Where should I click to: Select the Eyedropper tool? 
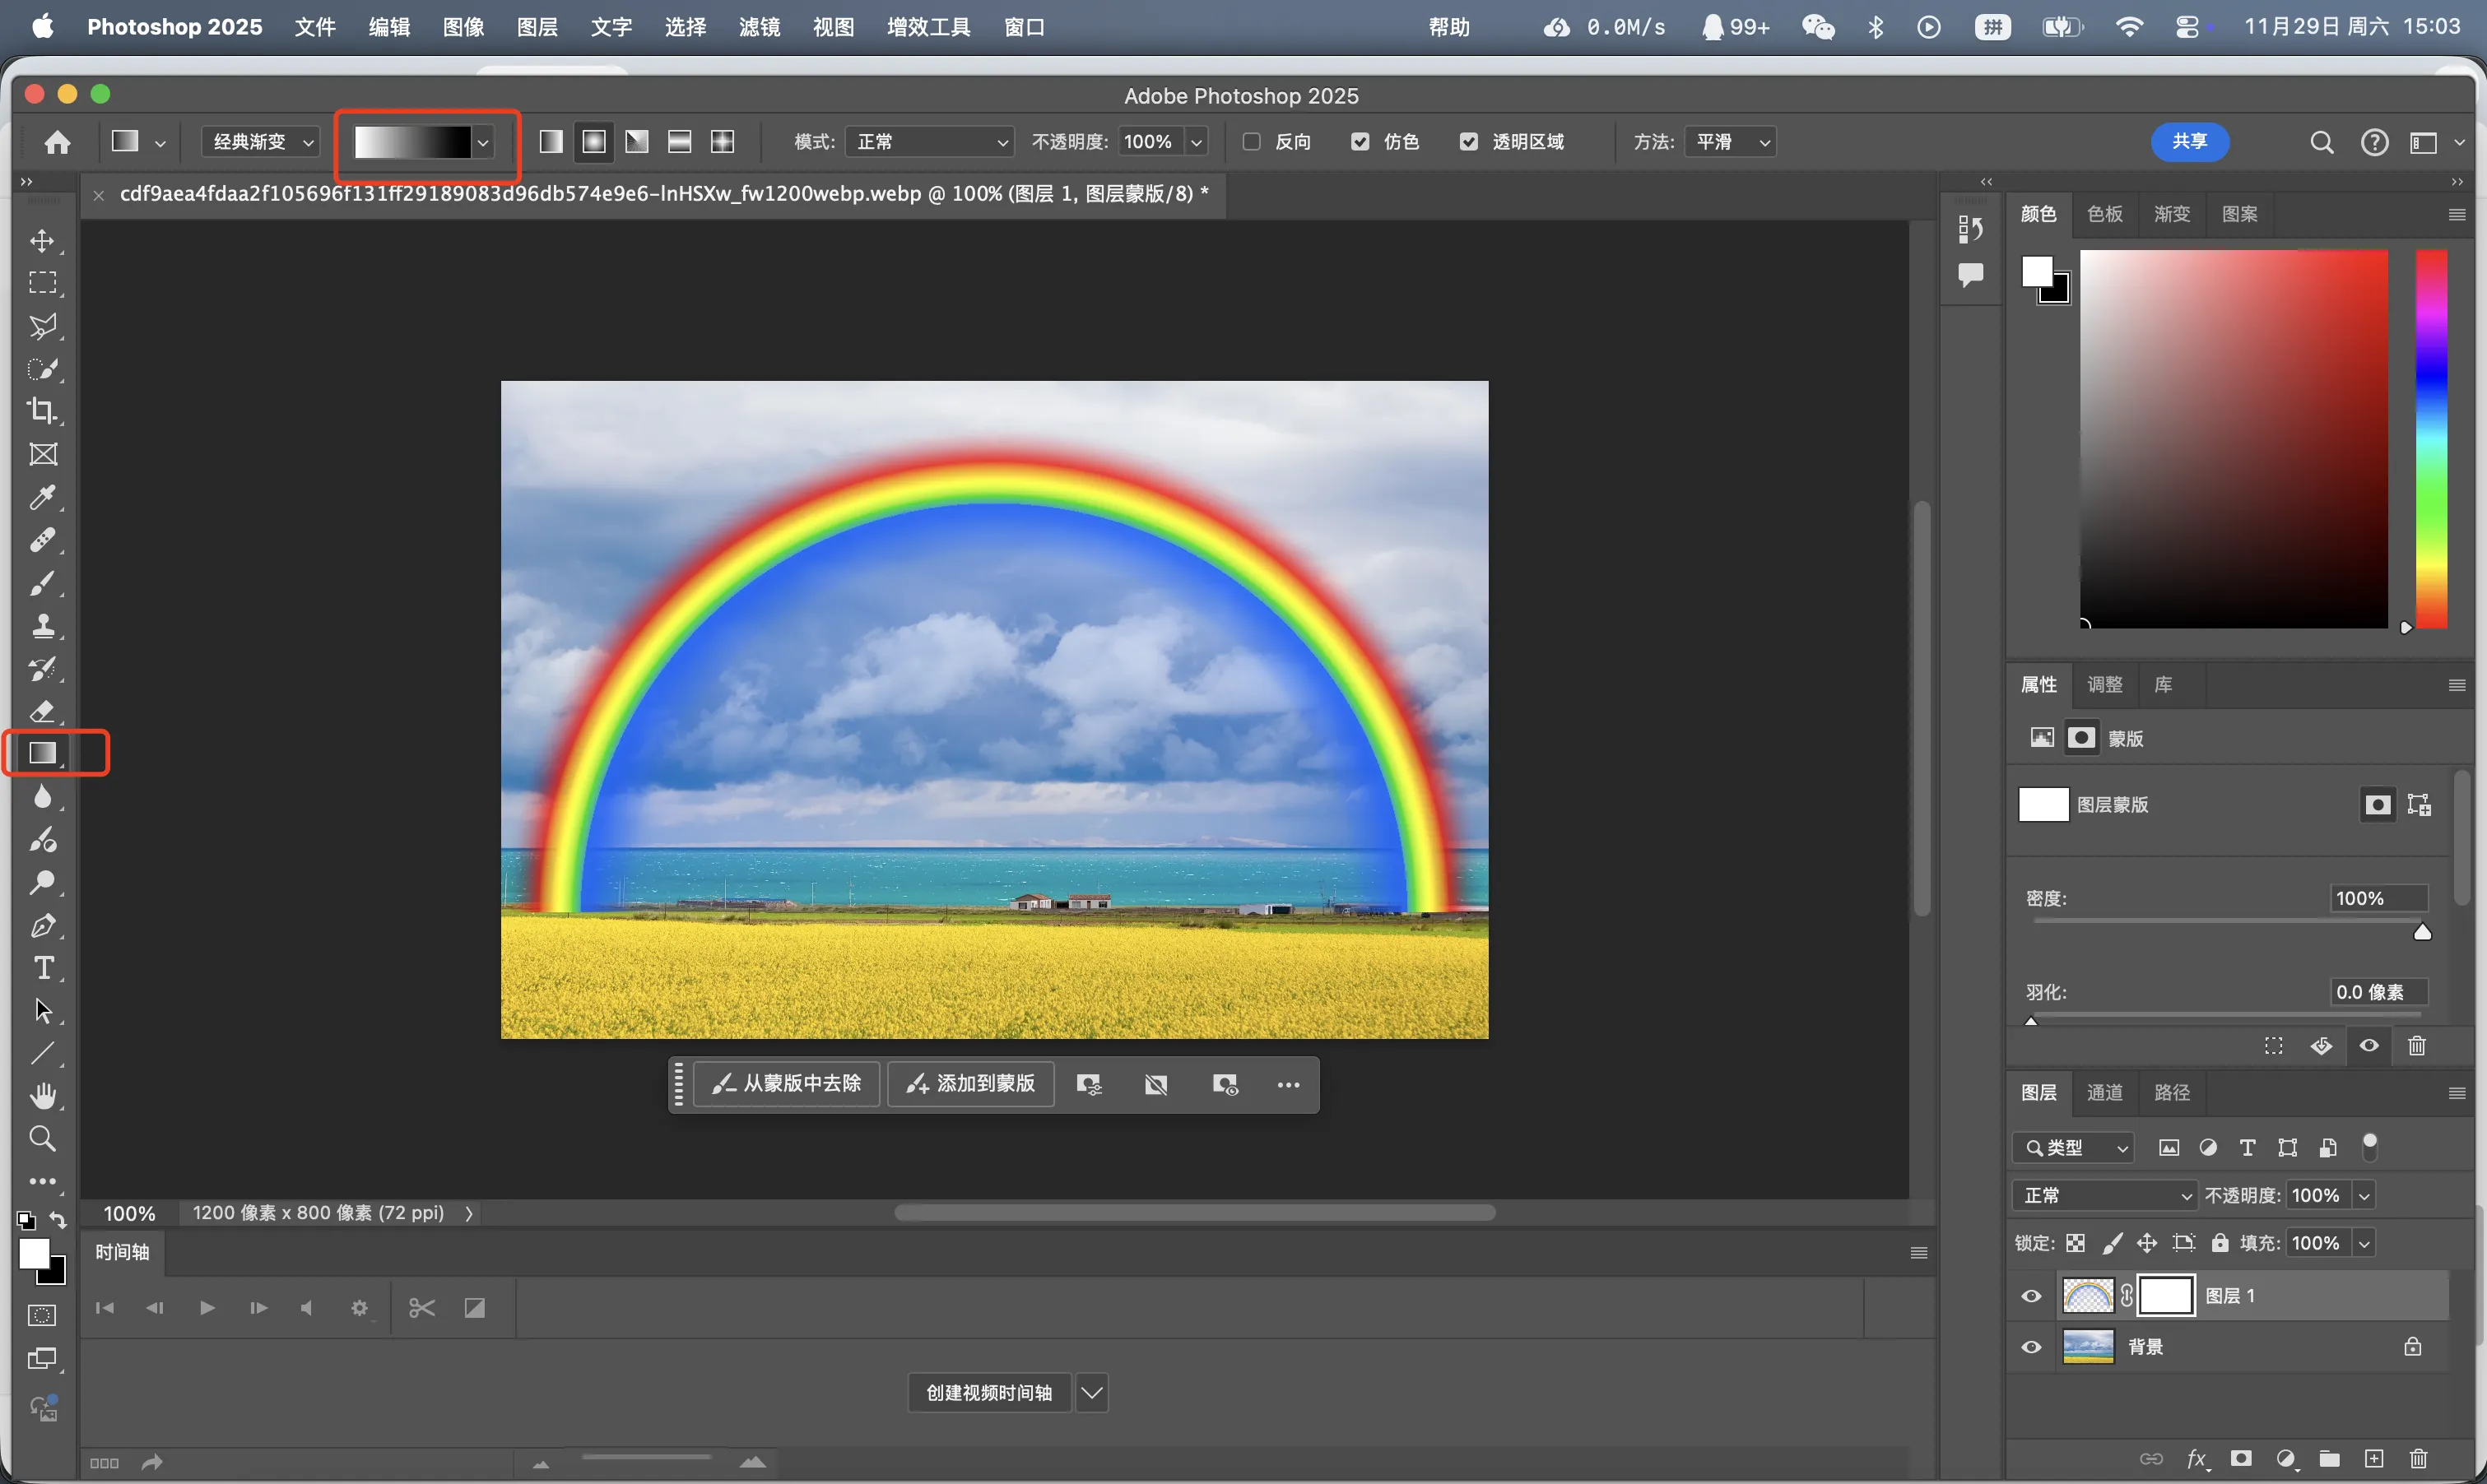pos(42,497)
